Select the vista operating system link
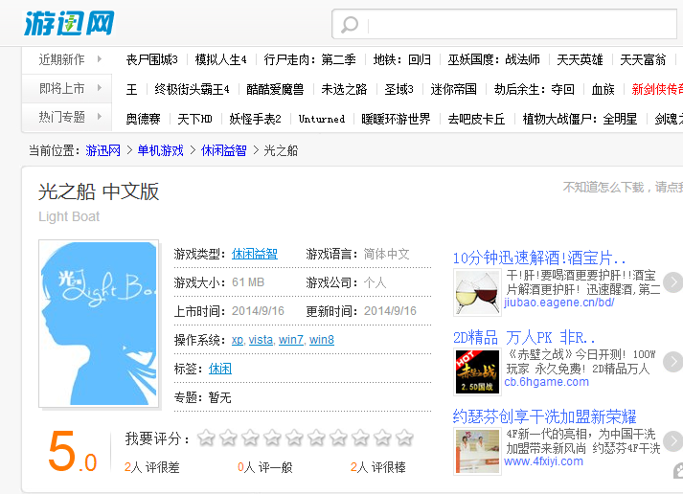683x494 pixels. tap(261, 340)
